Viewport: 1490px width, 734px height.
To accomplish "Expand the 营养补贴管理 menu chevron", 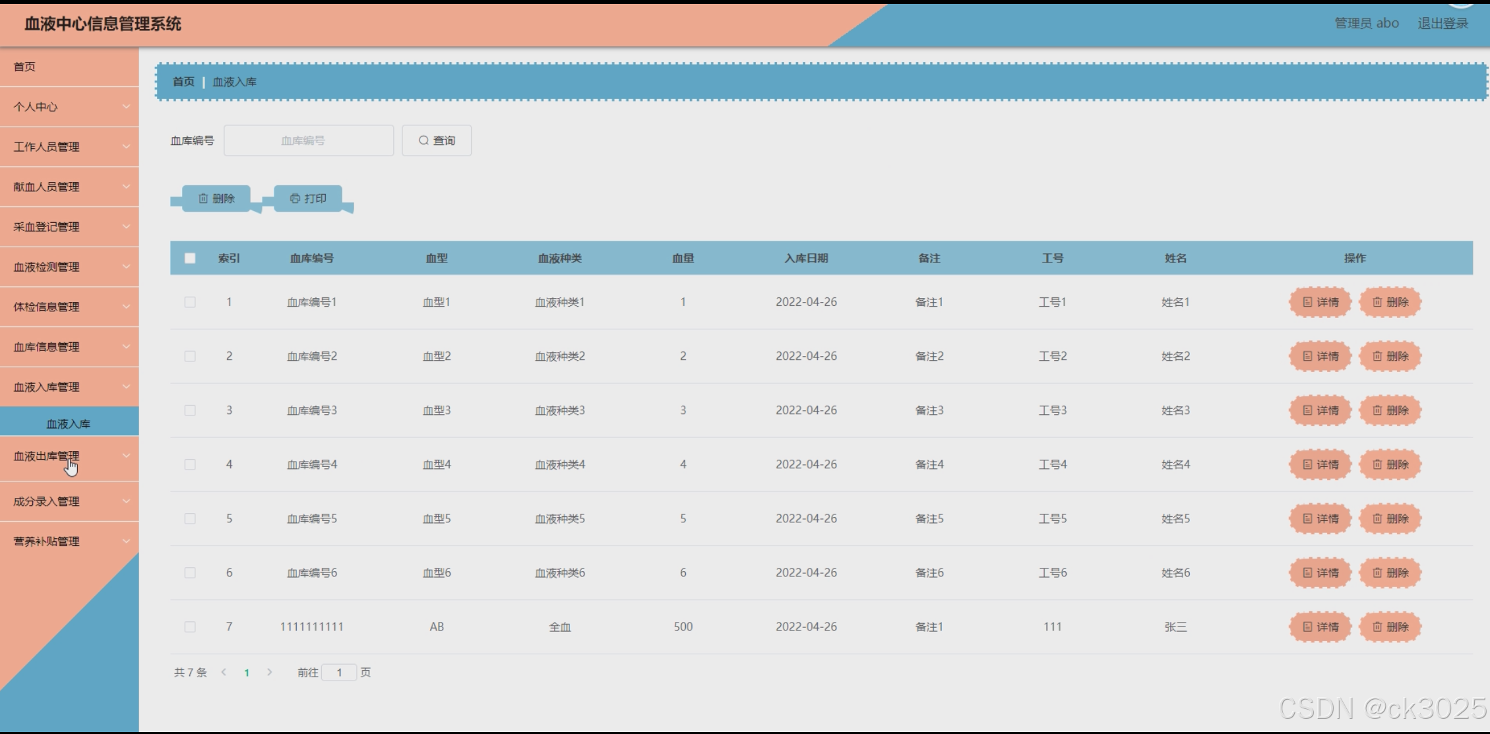I will coord(126,541).
